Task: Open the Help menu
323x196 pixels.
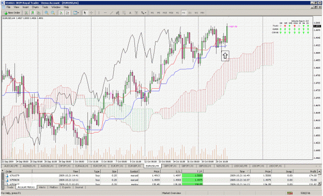Action: coord(66,7)
